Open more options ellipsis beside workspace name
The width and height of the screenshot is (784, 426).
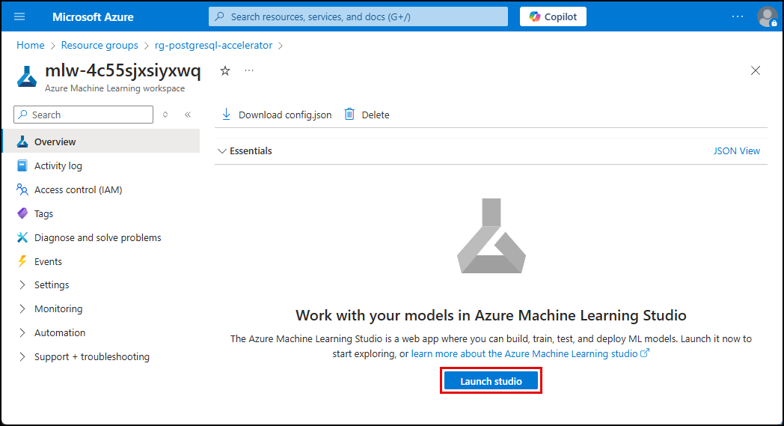pyautogui.click(x=249, y=70)
